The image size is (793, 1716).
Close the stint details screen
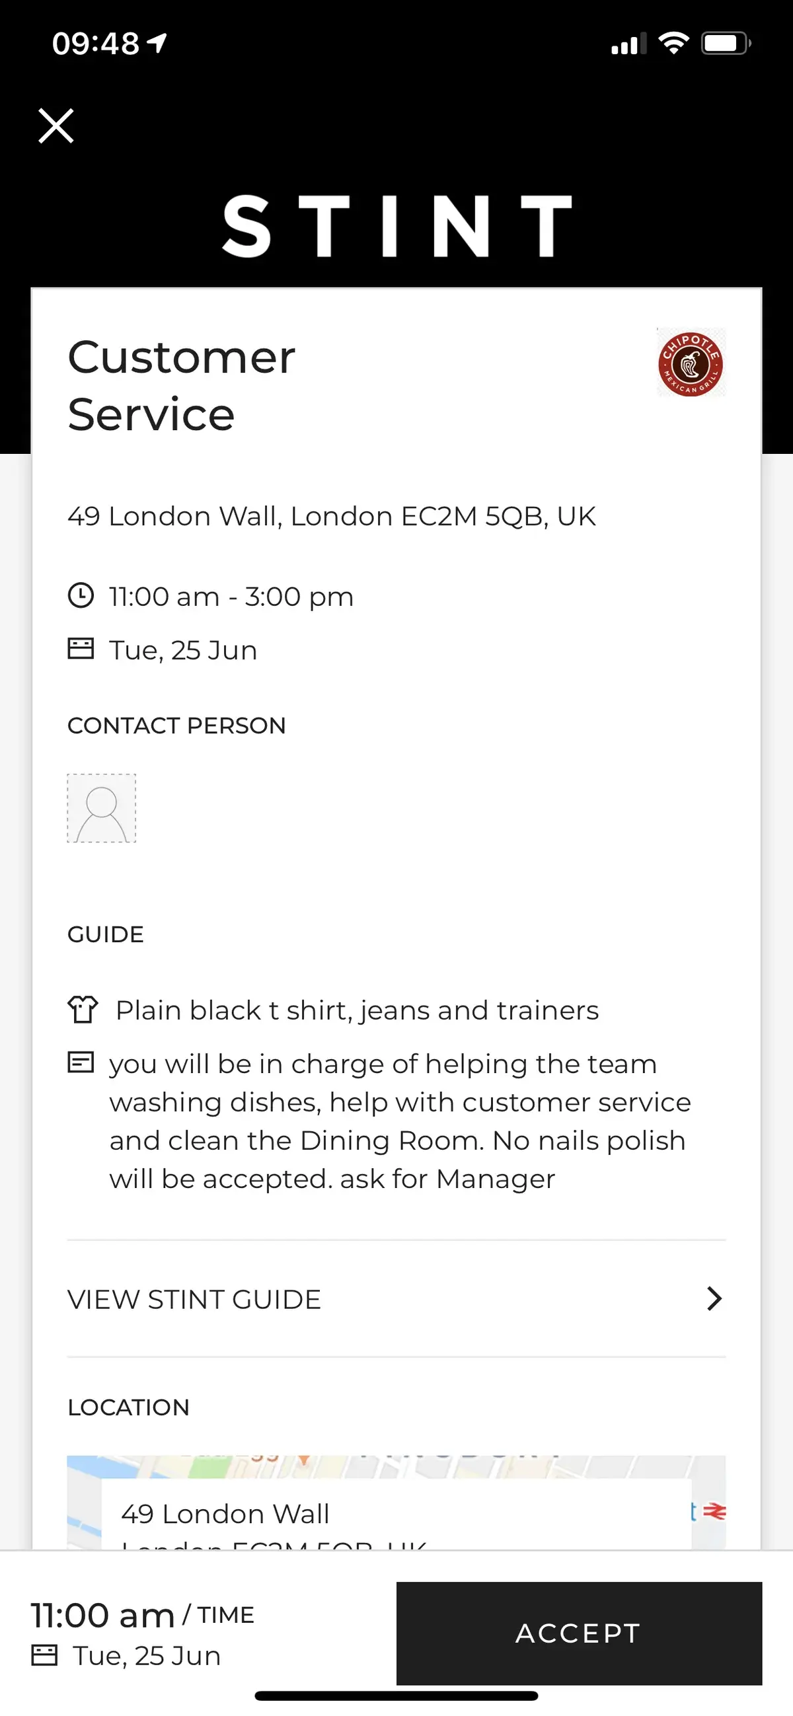[x=56, y=126]
